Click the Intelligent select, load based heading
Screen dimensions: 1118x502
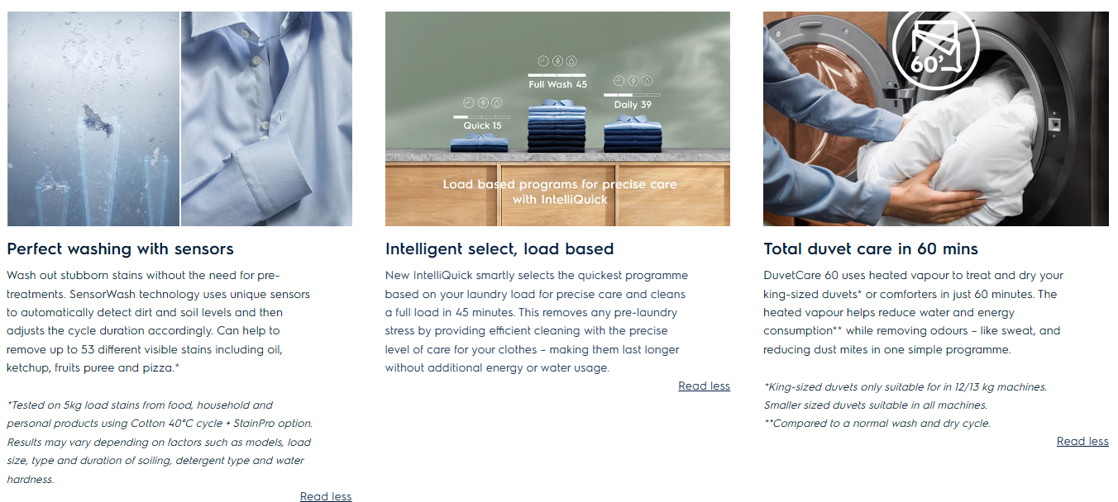(499, 249)
